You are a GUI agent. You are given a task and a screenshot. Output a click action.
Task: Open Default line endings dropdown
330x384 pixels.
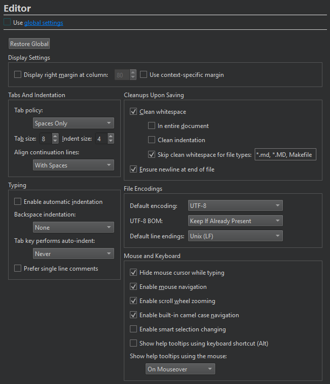(x=235, y=236)
